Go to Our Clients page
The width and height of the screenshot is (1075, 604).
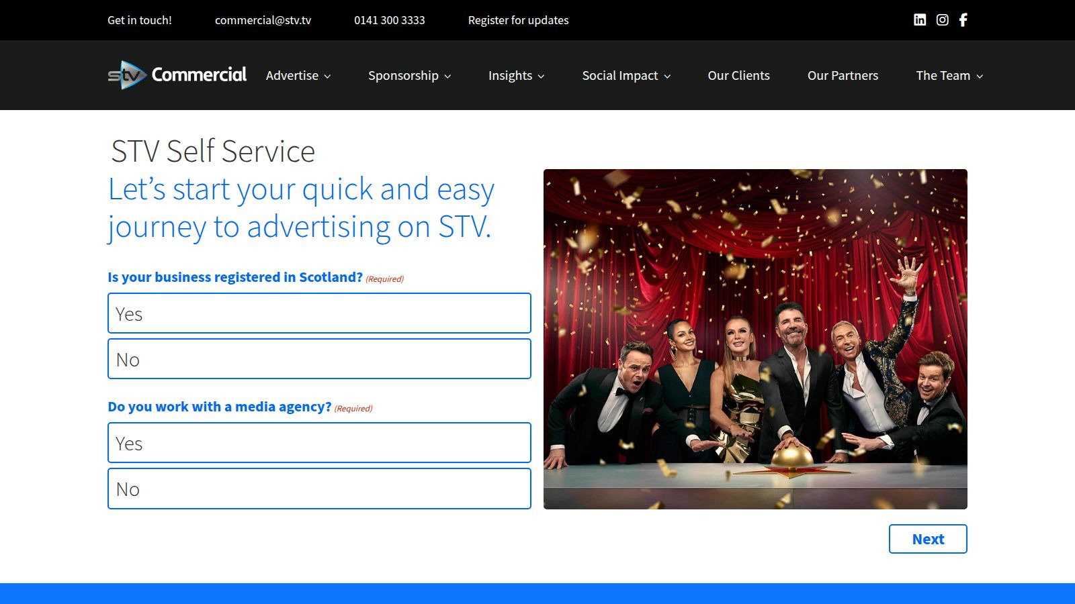coord(738,76)
